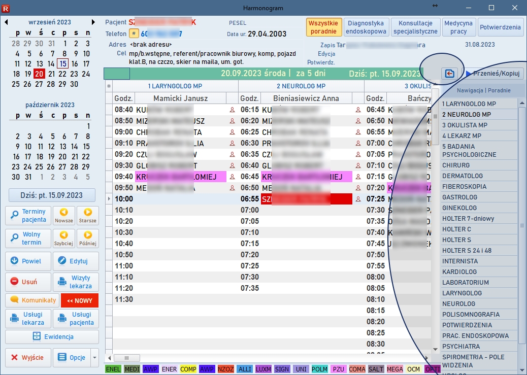Switch to Diagnostyka endoskopowa filter
The image size is (527, 375).
click(x=367, y=27)
